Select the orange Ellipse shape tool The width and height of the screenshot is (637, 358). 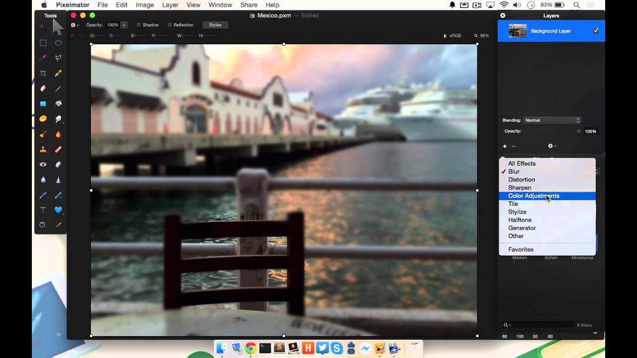[43, 119]
